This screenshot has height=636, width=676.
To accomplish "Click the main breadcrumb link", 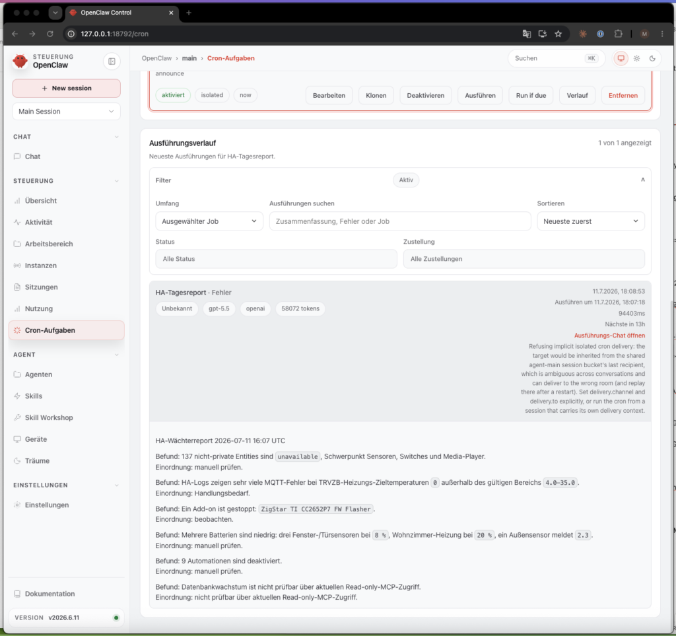I will pos(189,58).
